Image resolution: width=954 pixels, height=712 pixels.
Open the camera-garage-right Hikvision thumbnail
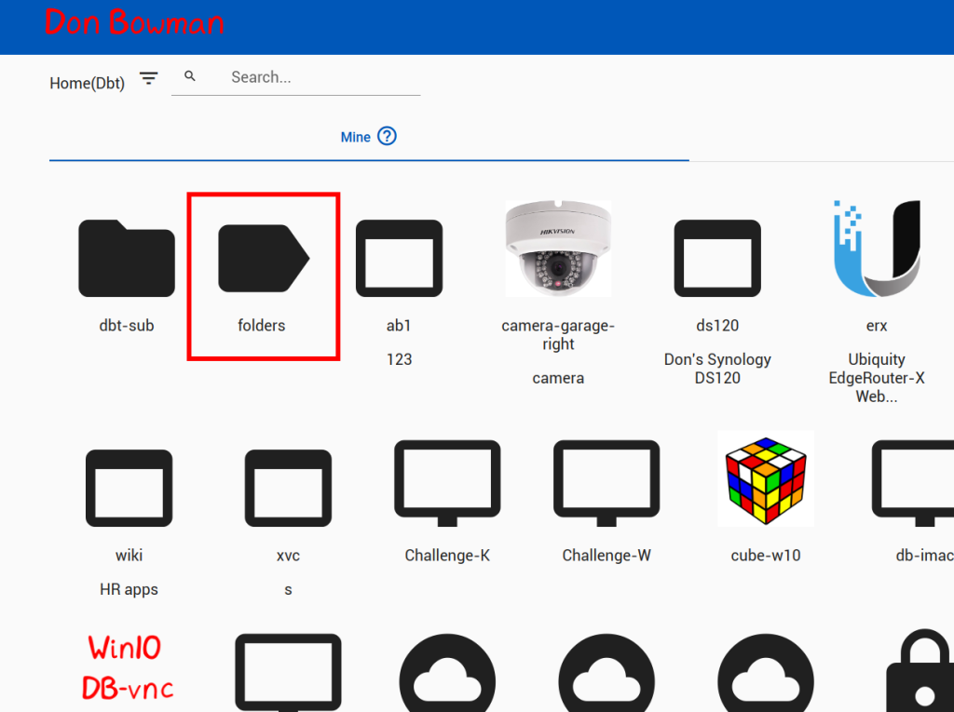point(558,249)
